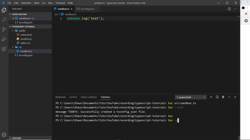250x140 pixels.
Task: Click the Explorer panel title
Action: coord(17,9)
